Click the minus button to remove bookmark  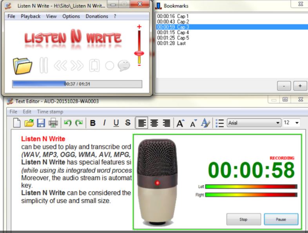[284, 86]
